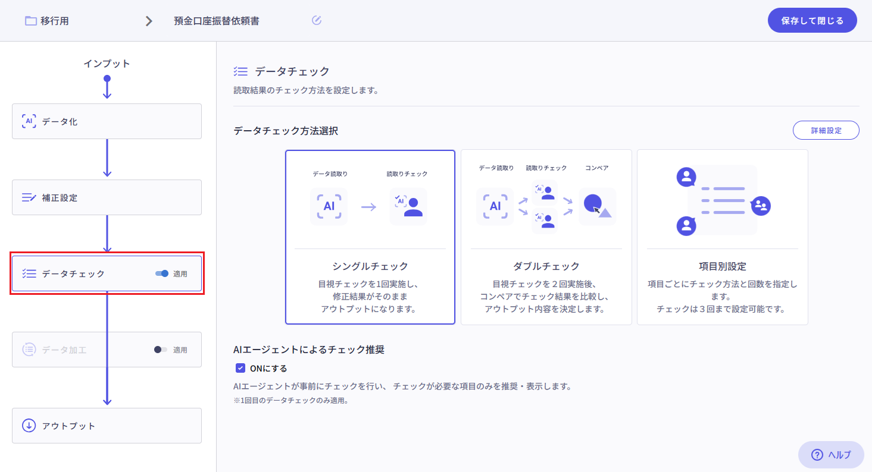Viewport: 872px width, 472px height.
Task: Open the アウトプット workflow step
Action: click(x=107, y=426)
